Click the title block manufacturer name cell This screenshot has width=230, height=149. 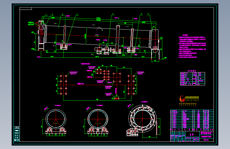[x=206, y=133]
